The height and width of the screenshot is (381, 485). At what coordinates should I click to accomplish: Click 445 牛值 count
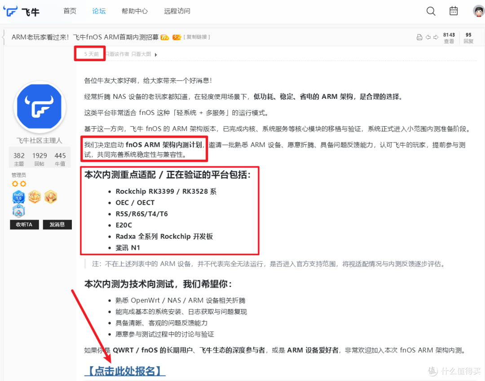click(x=60, y=159)
